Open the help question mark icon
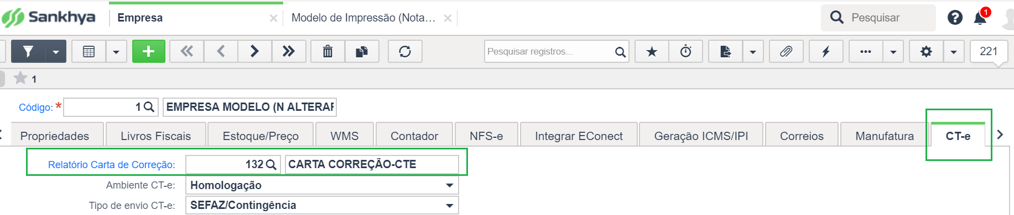This screenshot has height=215, width=1014. (x=955, y=18)
